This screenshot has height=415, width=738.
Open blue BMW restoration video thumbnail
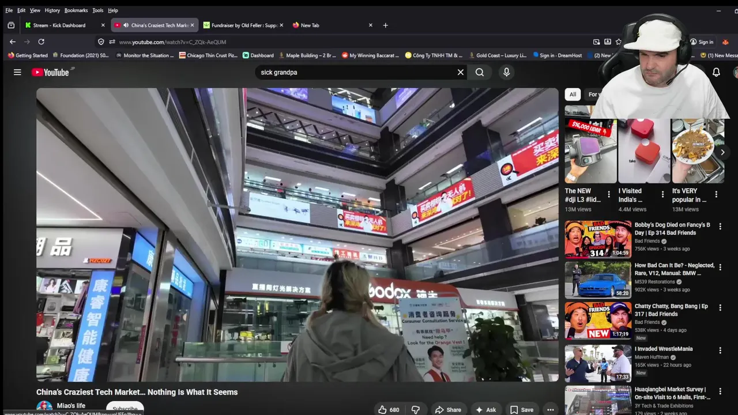(598, 280)
